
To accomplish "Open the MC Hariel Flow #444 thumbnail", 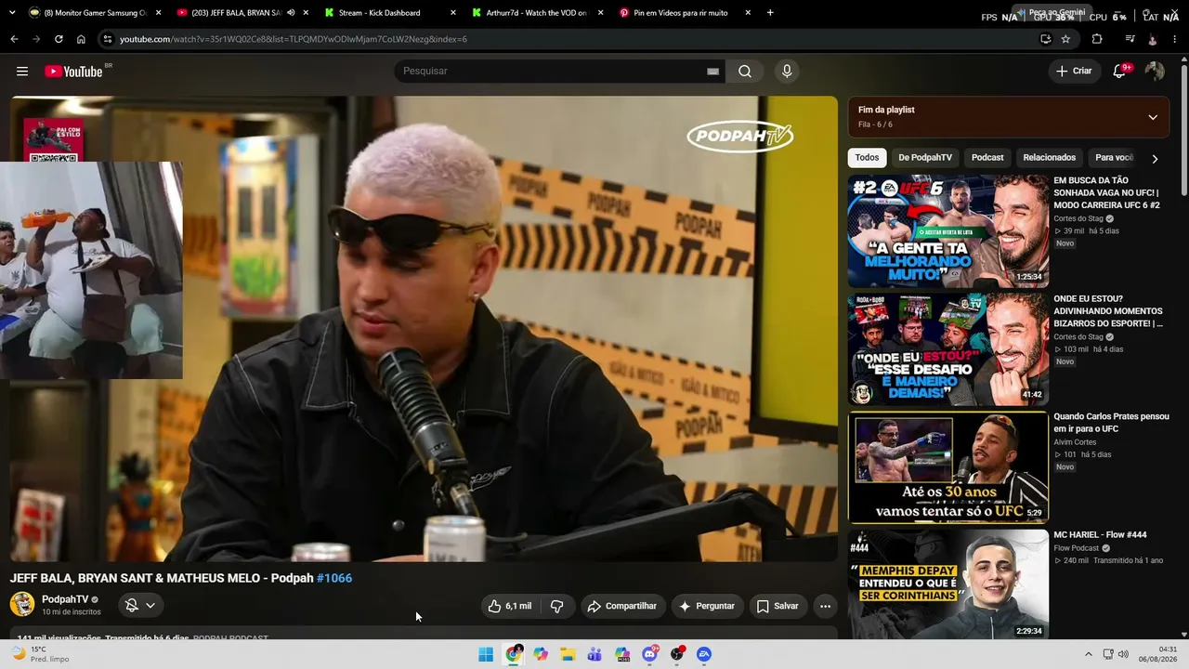I will tap(948, 585).
